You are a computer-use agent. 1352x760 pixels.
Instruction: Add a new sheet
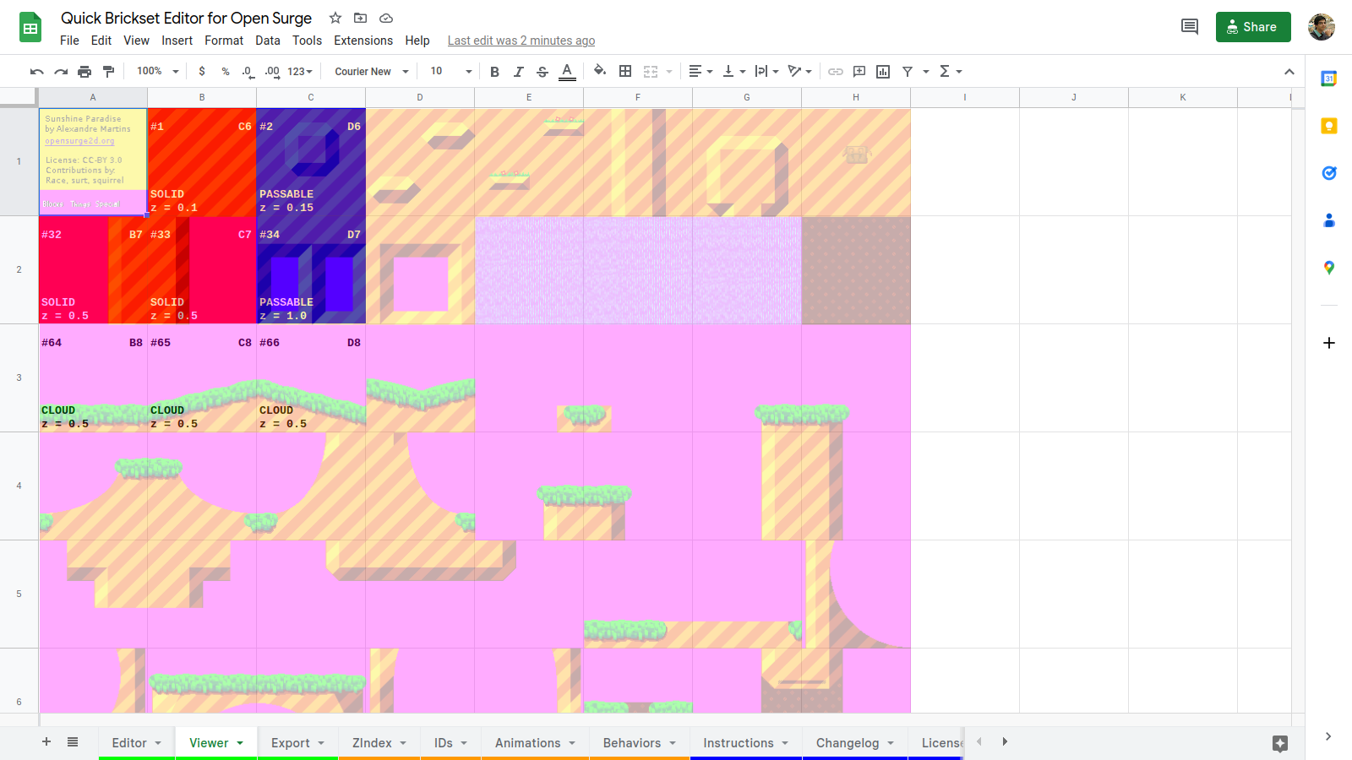pyautogui.click(x=46, y=741)
